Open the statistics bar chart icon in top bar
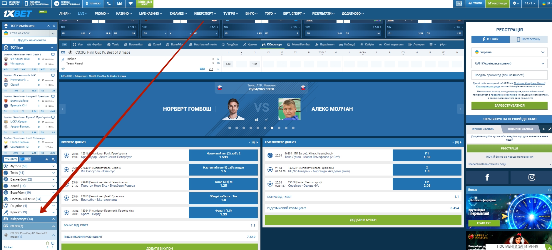Image resolution: width=552 pixels, height=250 pixels. [120, 4]
